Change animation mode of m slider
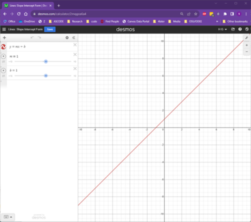 click(3, 62)
